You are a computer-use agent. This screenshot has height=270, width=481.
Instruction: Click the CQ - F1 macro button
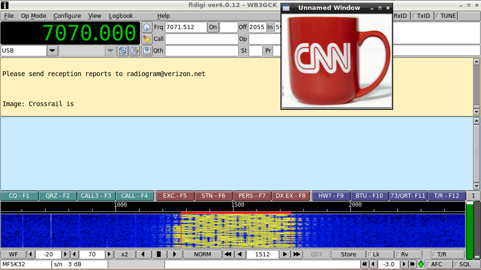click(x=19, y=196)
